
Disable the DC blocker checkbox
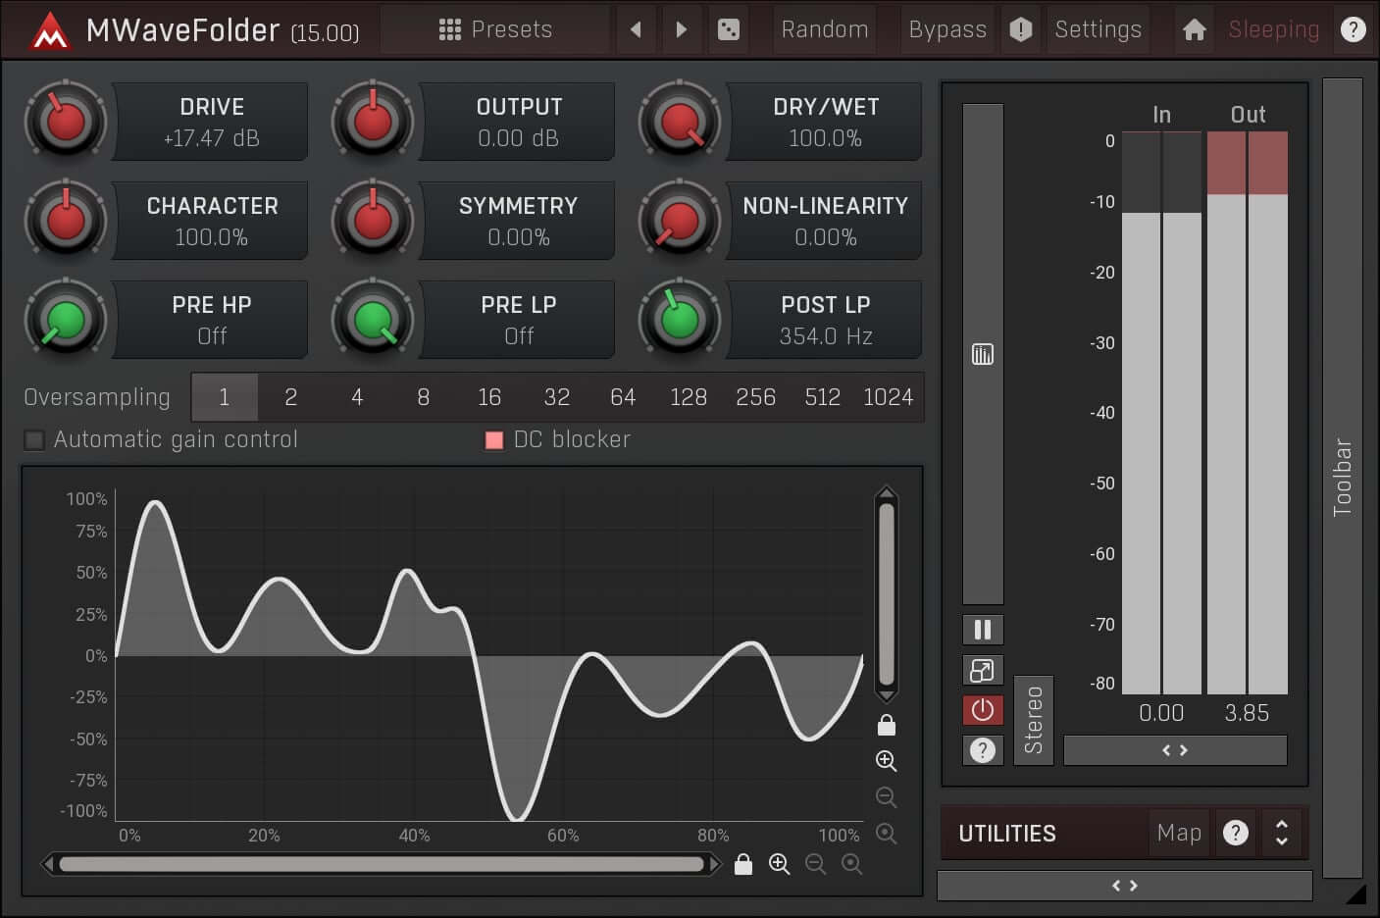pyautogui.click(x=494, y=440)
